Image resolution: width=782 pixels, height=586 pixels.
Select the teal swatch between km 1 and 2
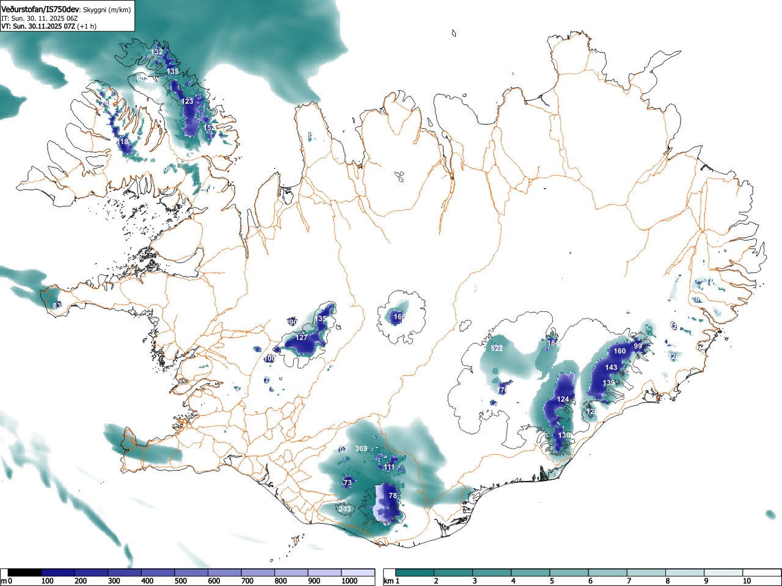[x=415, y=573]
